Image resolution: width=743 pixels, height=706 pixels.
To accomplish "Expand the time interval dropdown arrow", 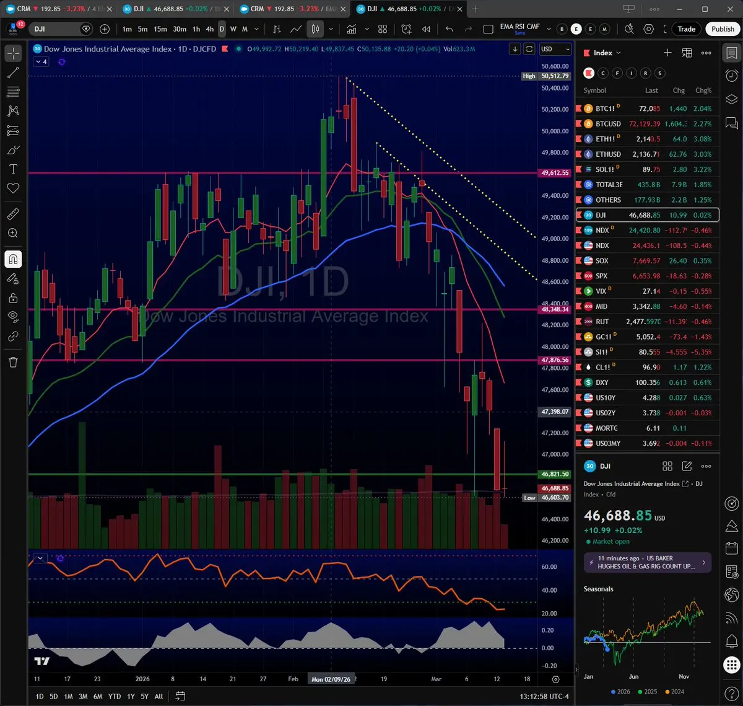I will pos(256,29).
